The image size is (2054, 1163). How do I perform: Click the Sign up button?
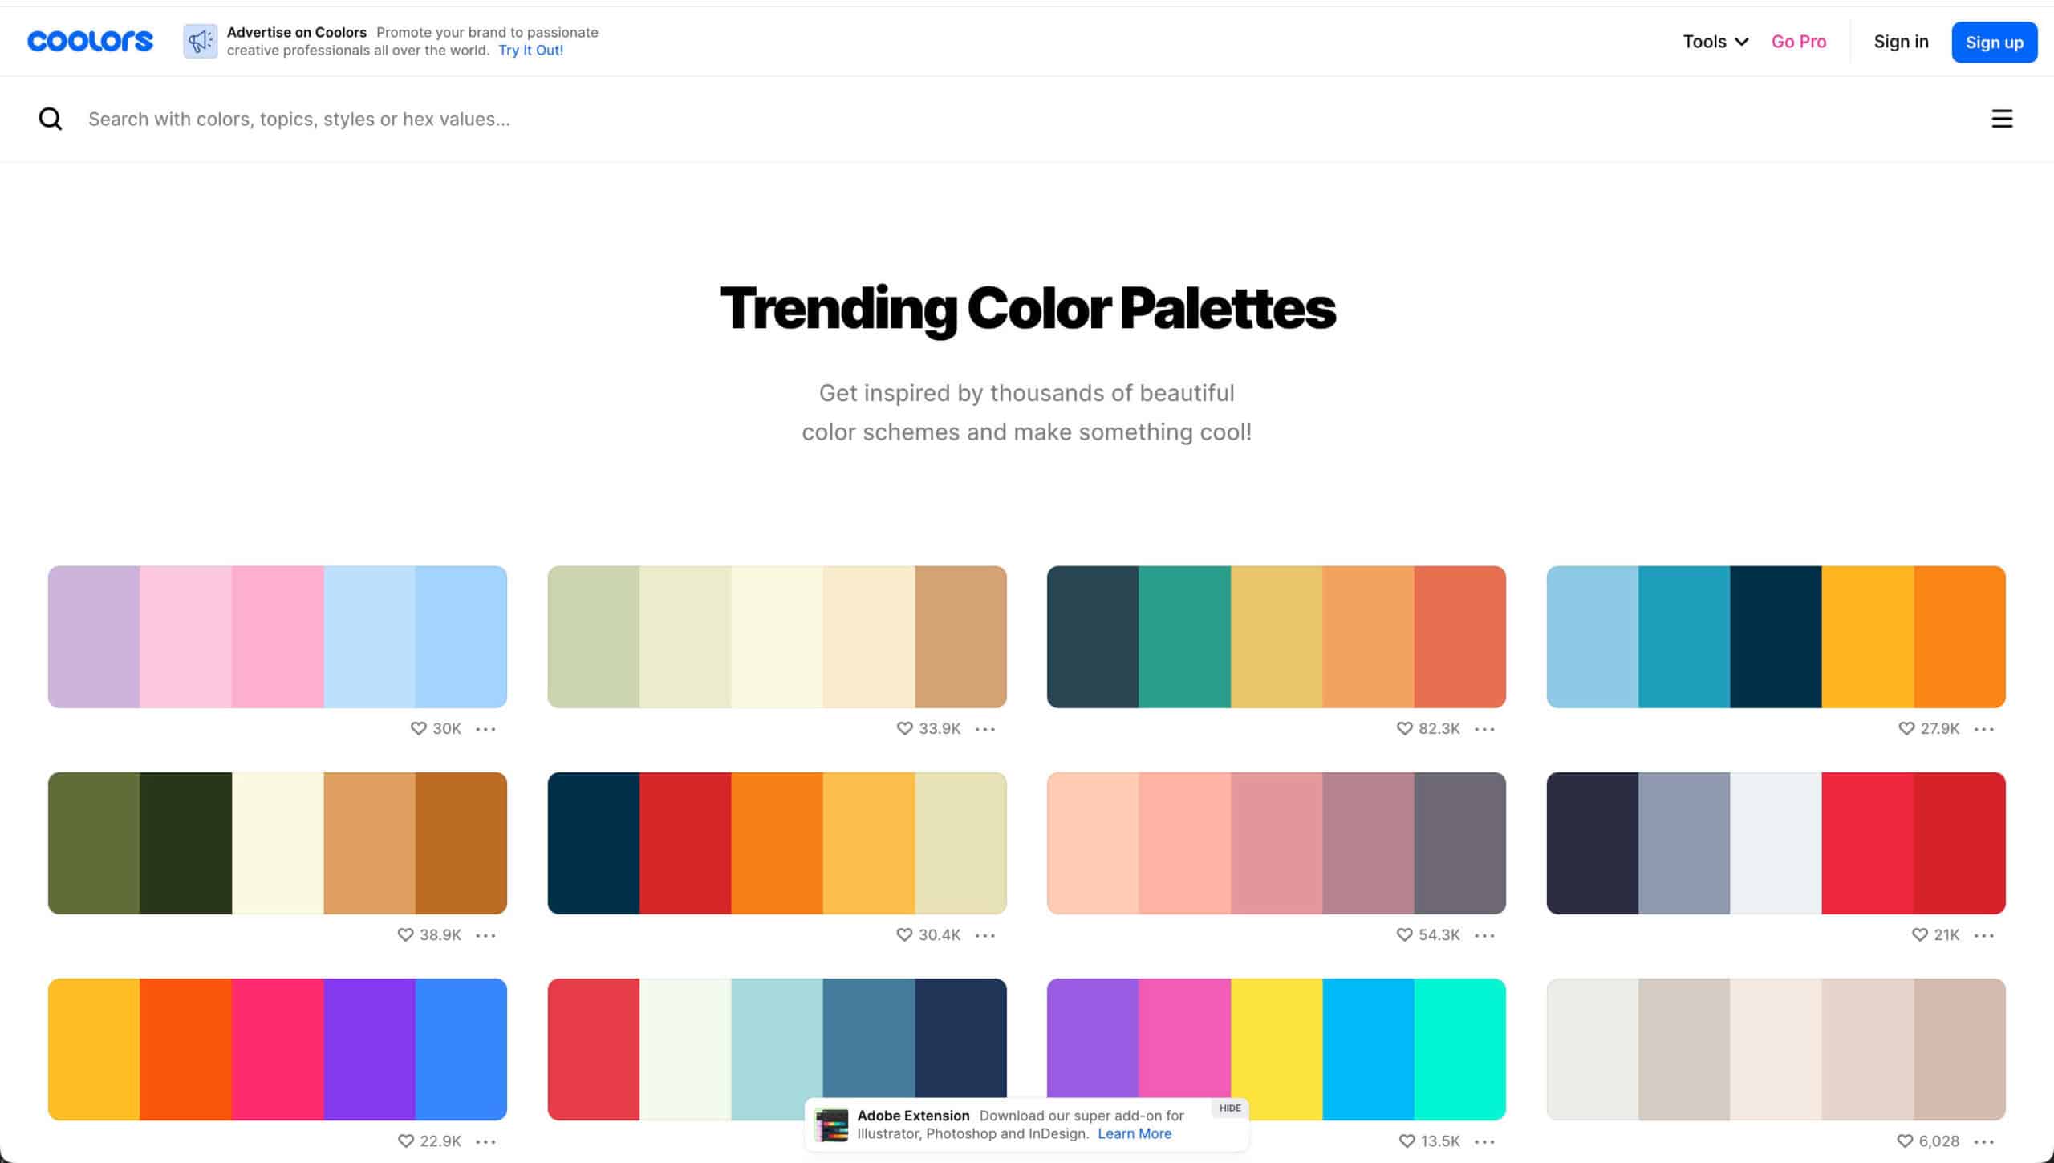point(1994,42)
